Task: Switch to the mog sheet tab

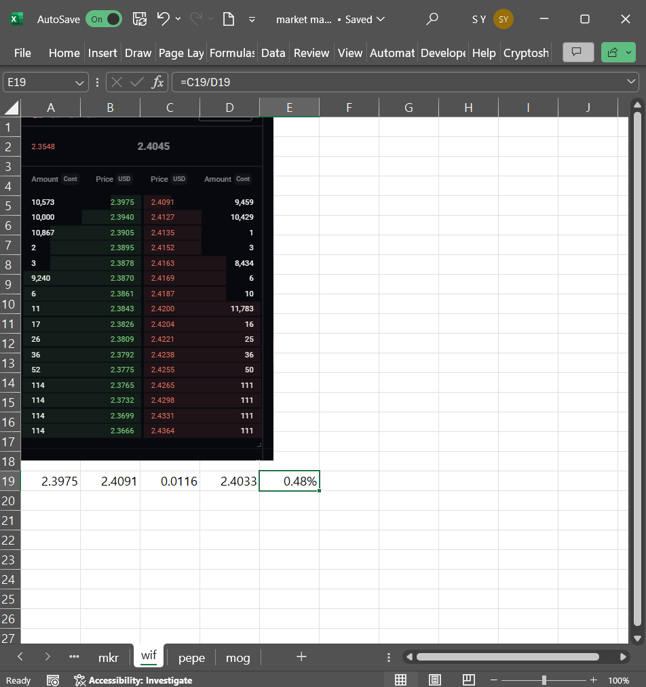Action: (238, 658)
